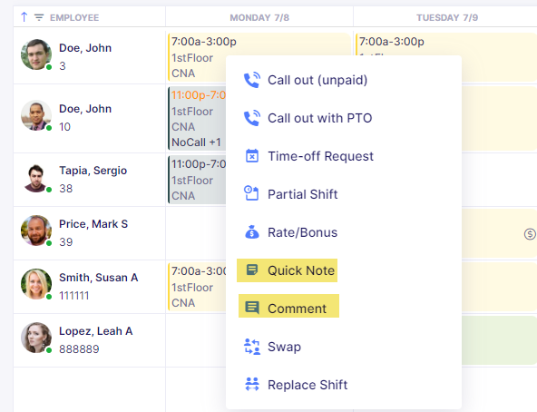The height and width of the screenshot is (412, 537).
Task: Click the Quick Note icon
Action: (252, 270)
